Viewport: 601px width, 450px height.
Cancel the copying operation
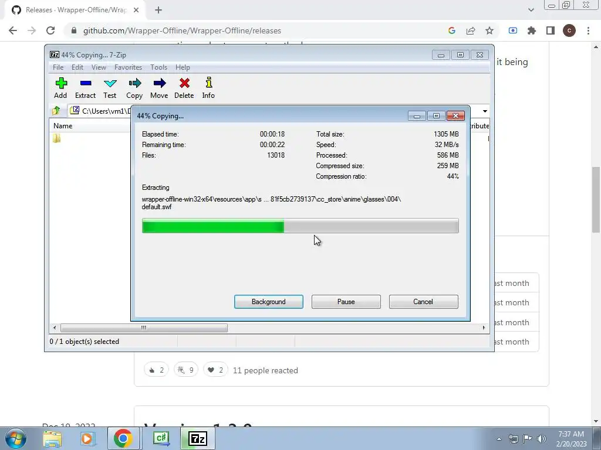pyautogui.click(x=424, y=302)
